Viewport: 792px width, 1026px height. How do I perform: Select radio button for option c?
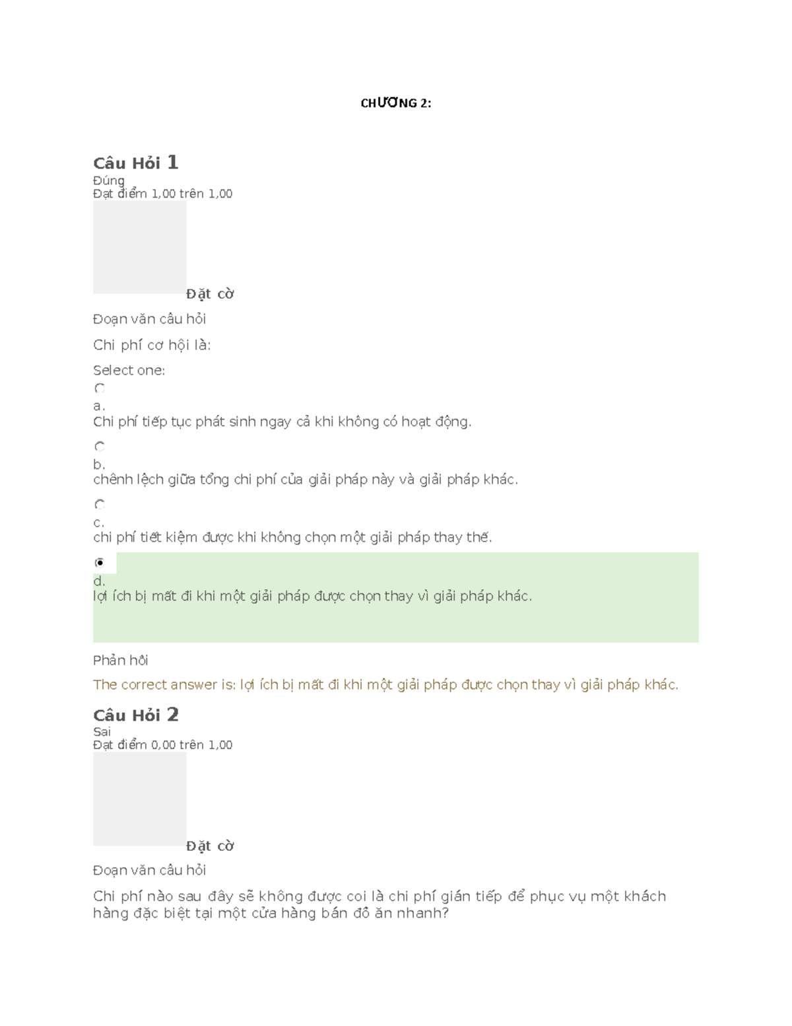tap(100, 505)
